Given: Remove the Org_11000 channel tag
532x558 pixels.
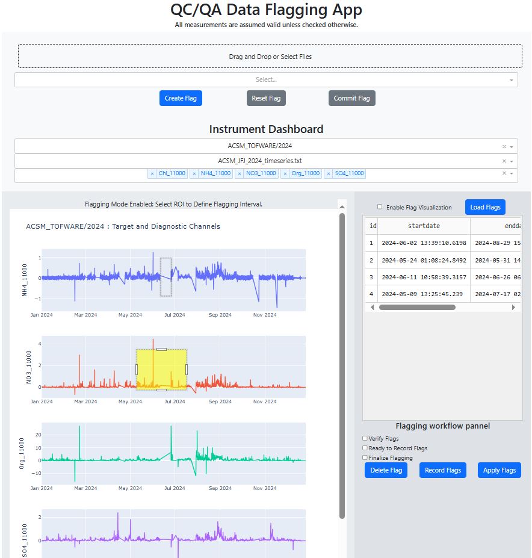Looking at the screenshot, I should (285, 173).
